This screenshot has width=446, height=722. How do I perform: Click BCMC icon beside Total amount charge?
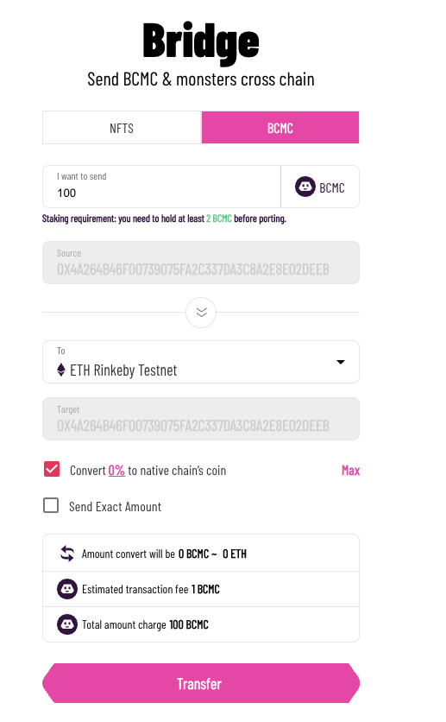pos(67,624)
